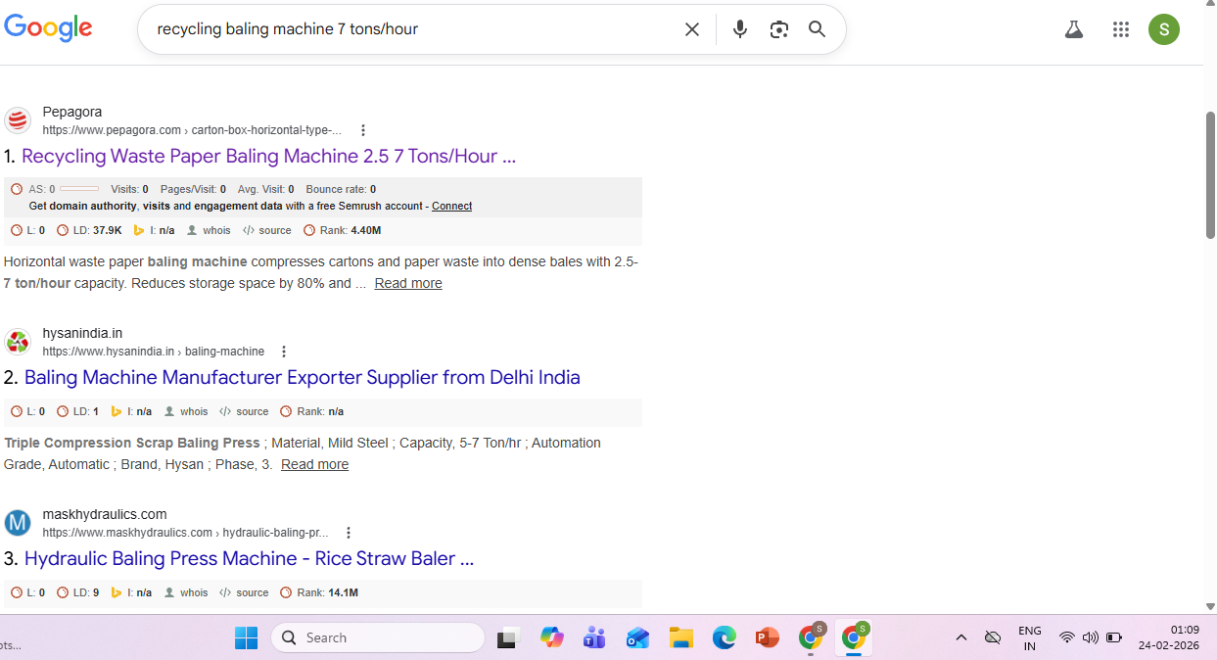Click Read more under hysanindia snippet
The width and height of the screenshot is (1217, 660).
[x=314, y=464]
